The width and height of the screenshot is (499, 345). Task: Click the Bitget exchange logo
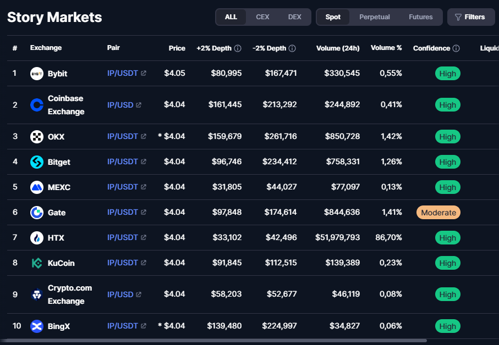tap(37, 162)
